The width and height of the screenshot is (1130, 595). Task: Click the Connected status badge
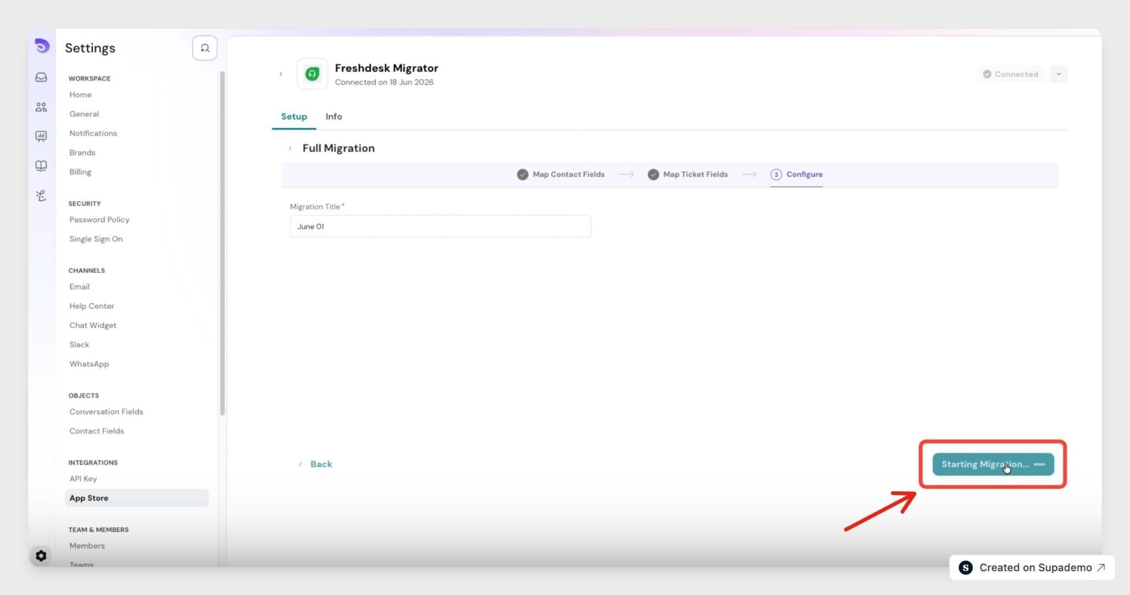[x=1011, y=74]
